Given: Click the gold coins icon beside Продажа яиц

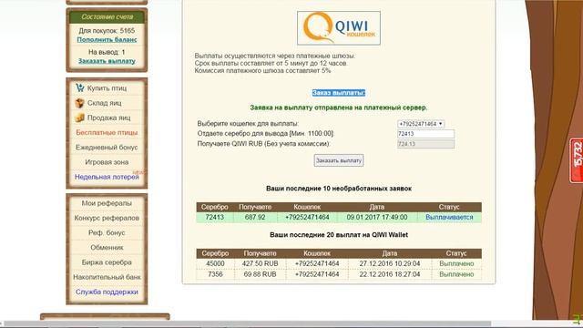Looking at the screenshot, I should point(79,118).
